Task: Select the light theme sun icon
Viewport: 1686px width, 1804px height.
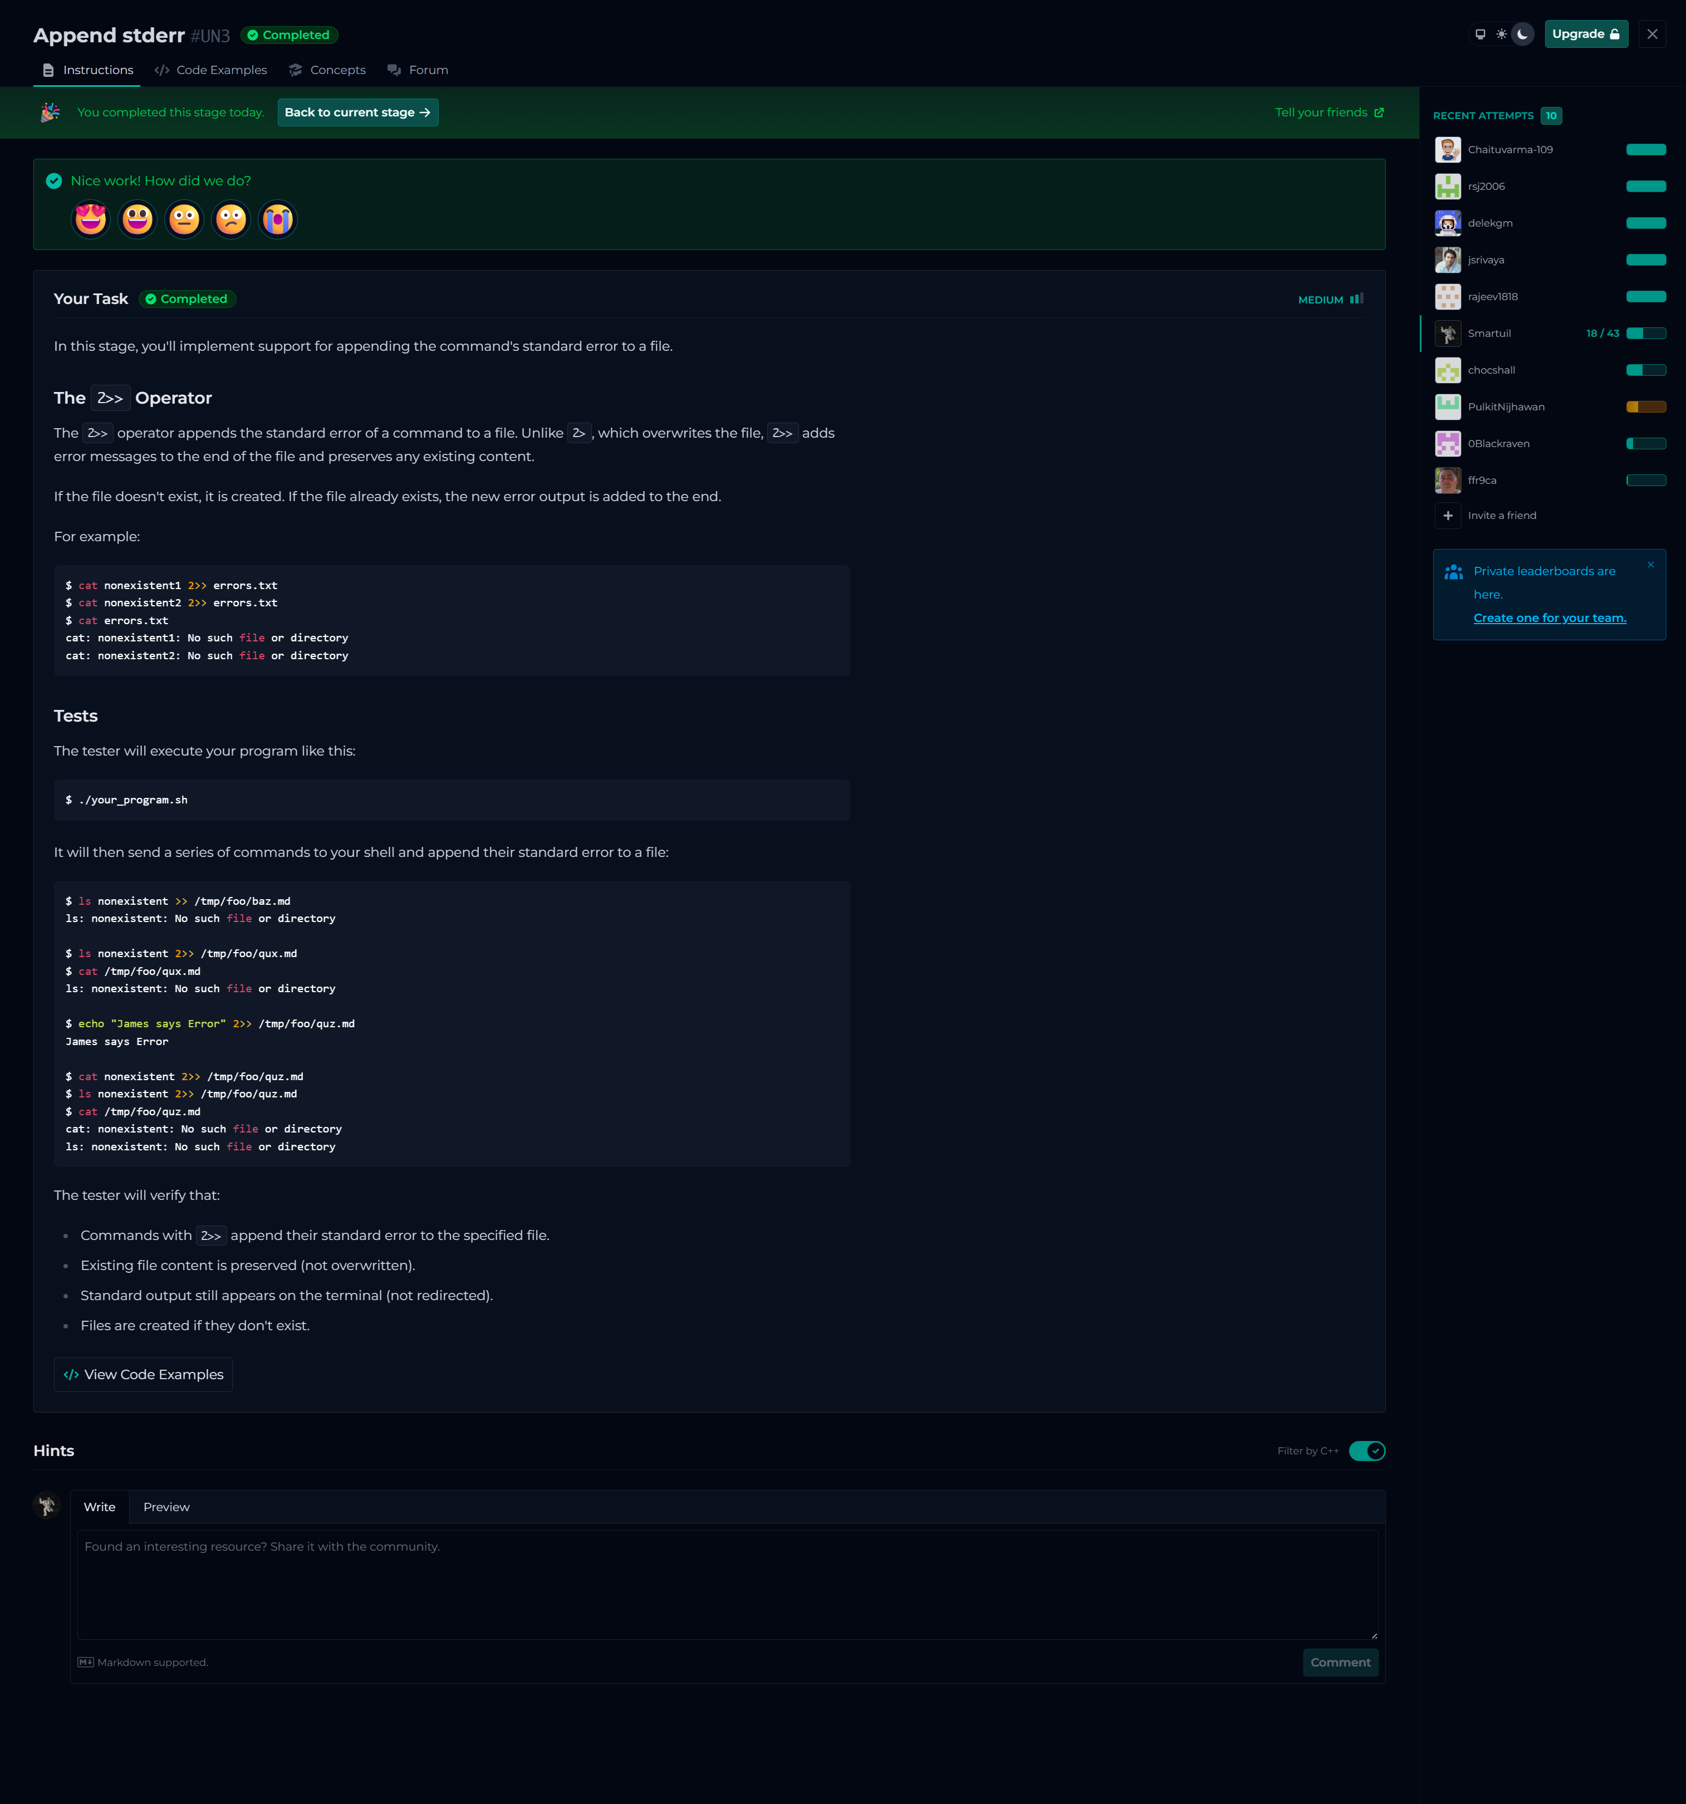Action: pyautogui.click(x=1502, y=35)
